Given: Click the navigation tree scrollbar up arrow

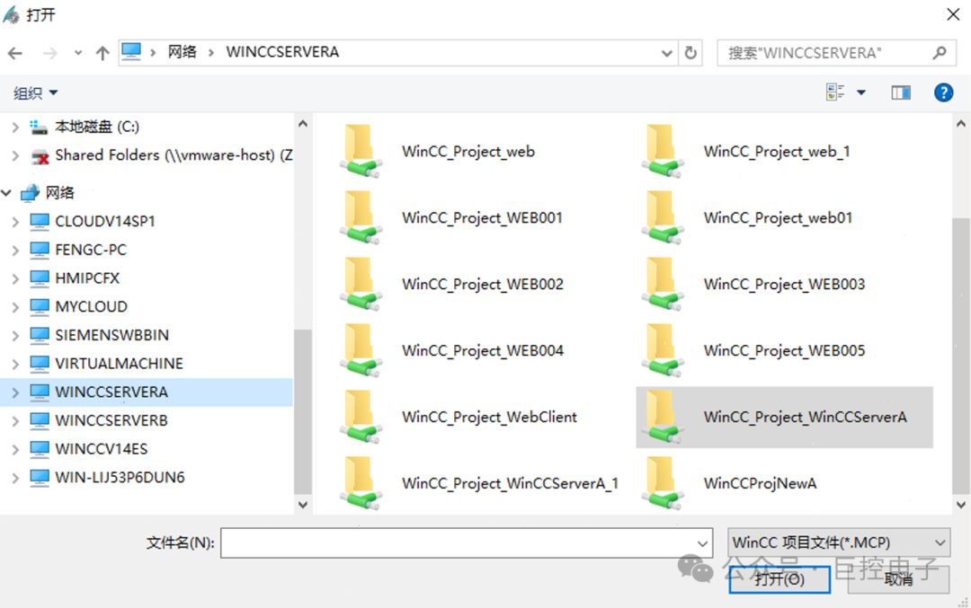Looking at the screenshot, I should pyautogui.click(x=303, y=124).
